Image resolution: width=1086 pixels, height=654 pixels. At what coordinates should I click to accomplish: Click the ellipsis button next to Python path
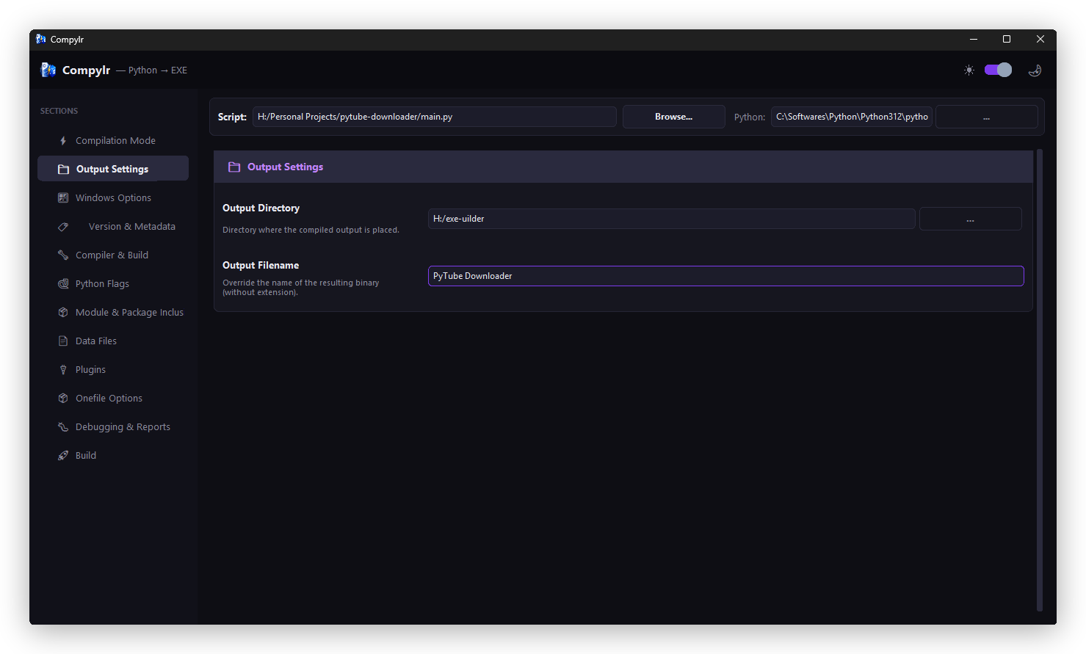987,117
